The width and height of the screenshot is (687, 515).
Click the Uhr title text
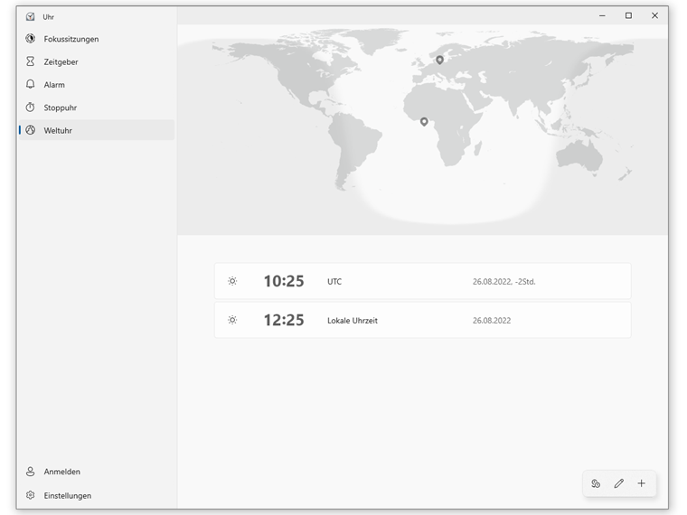point(48,17)
